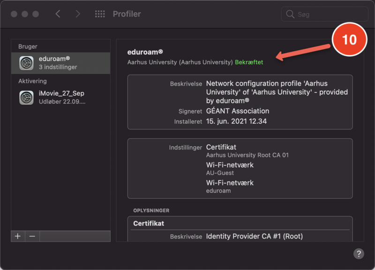Select the iMovie_27_Sep profile entry
This screenshot has width=375, height=270.
[x=61, y=97]
